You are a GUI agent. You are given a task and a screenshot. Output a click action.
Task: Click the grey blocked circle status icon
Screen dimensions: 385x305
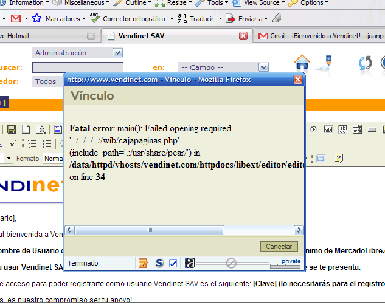[x=231, y=263]
